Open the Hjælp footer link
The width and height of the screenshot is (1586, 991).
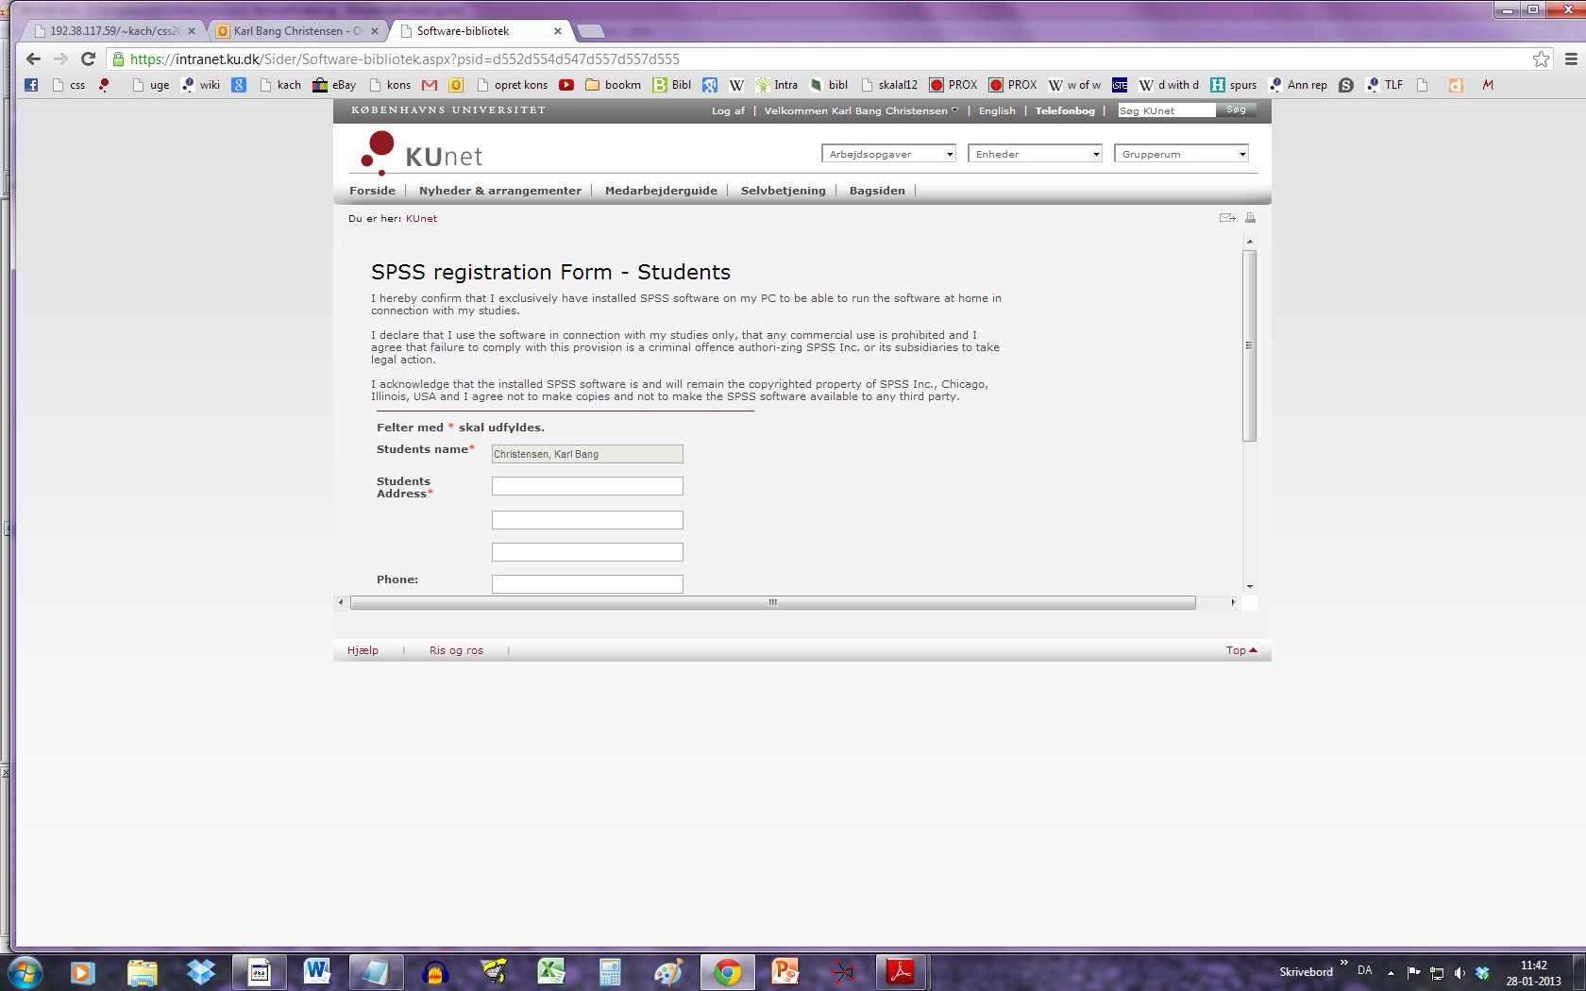pos(363,650)
